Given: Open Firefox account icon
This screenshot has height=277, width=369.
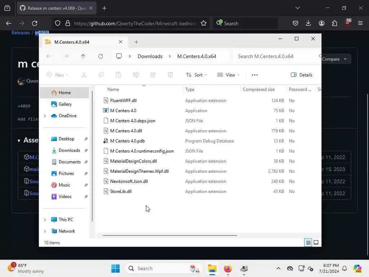Looking at the screenshot, I should point(321,23).
